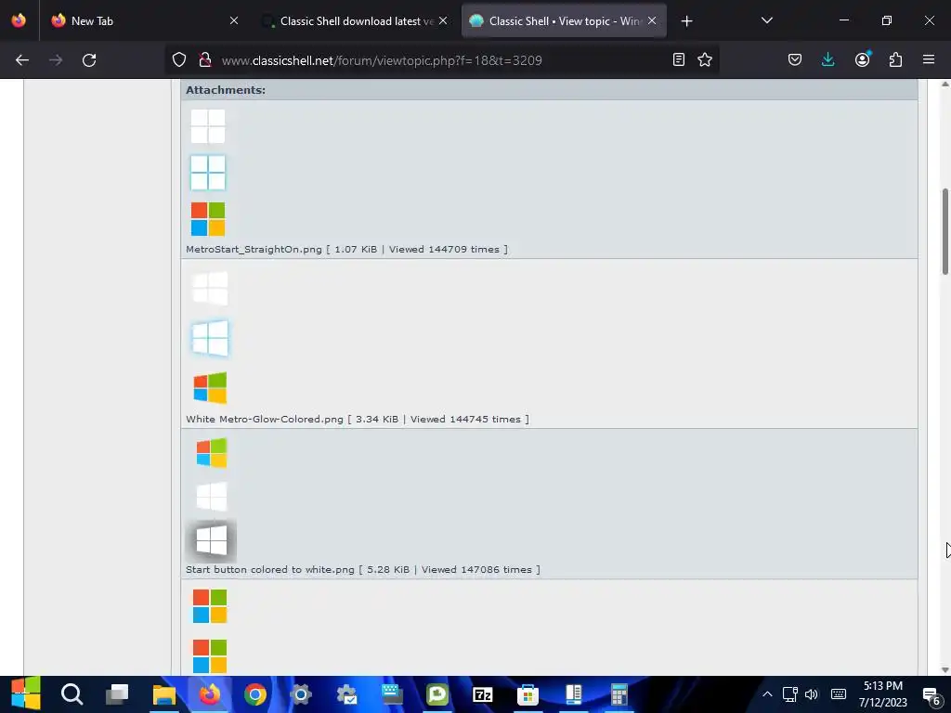This screenshot has height=713, width=951.
Task: Open a new tab with plus button
Action: click(x=686, y=21)
